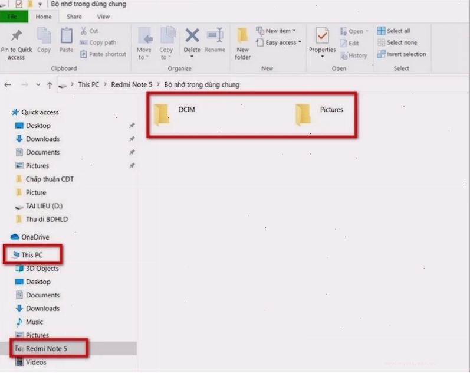The image size is (470, 373).
Task: Switch to the Home tab
Action: coord(44,17)
